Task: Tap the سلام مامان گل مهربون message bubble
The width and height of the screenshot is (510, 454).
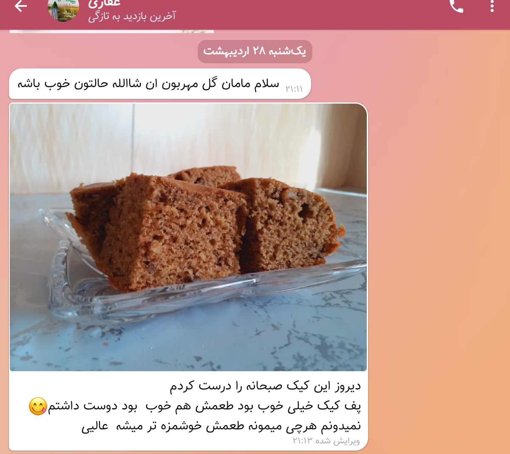Action: click(x=160, y=84)
